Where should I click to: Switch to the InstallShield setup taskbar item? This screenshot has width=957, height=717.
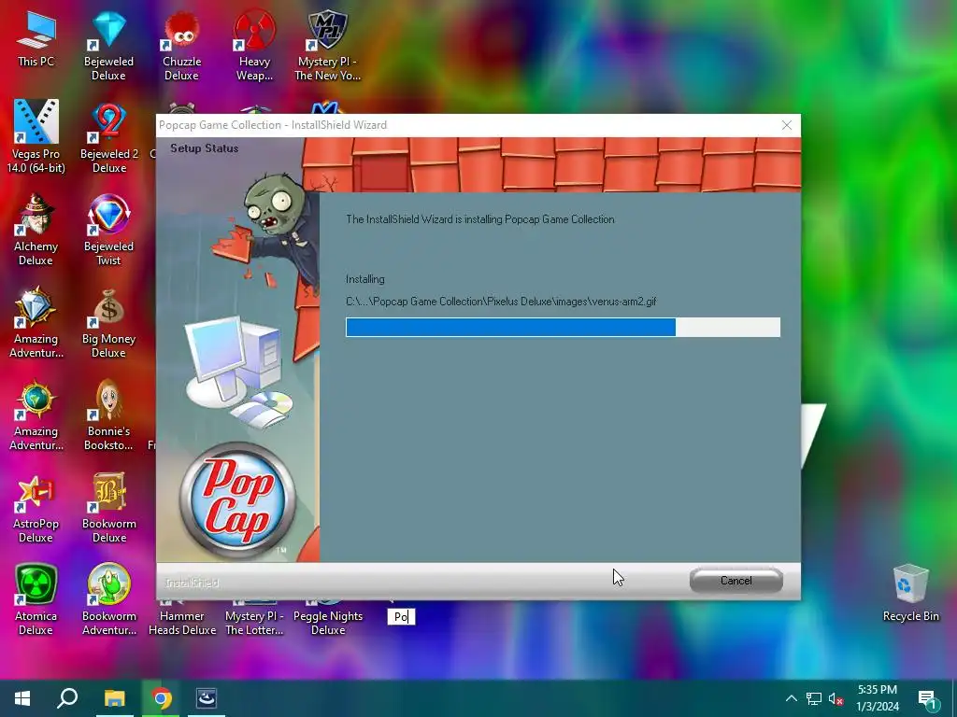coord(207,698)
